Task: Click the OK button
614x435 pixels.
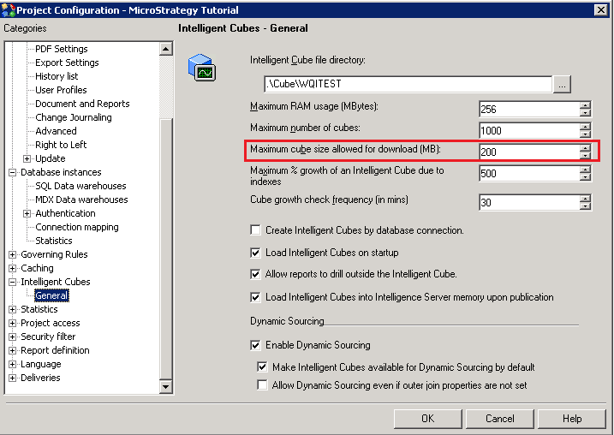Action: 427,419
